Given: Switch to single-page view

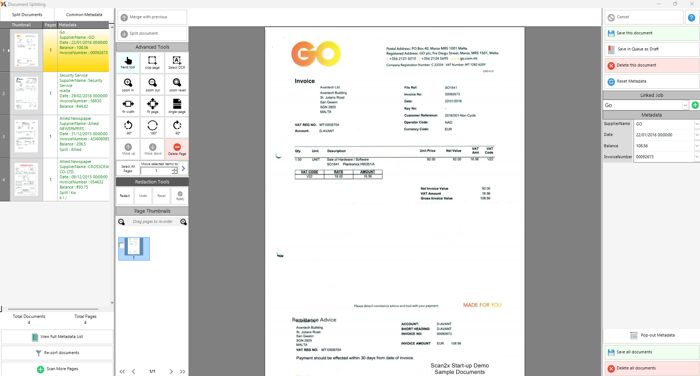Looking at the screenshot, I should (x=177, y=106).
